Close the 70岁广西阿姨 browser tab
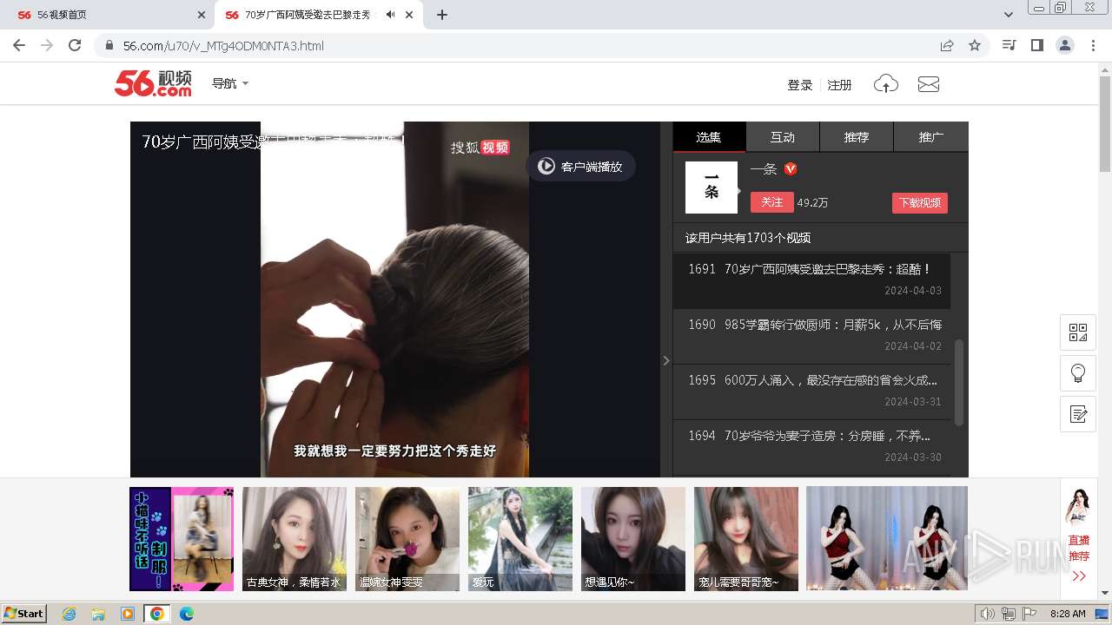 (411, 15)
